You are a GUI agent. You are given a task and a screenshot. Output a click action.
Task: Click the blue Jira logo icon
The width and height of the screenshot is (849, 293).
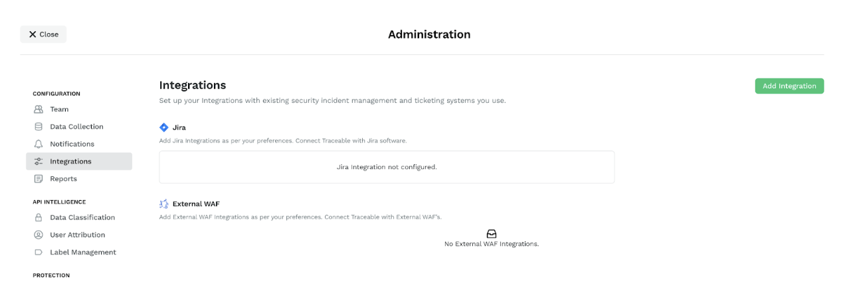click(164, 127)
